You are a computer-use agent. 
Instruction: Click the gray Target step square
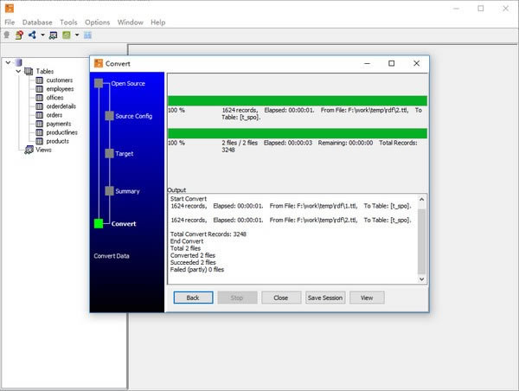(x=107, y=153)
